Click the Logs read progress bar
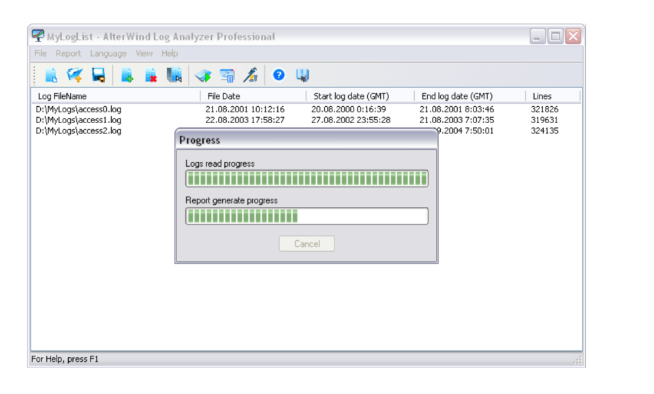This screenshot has width=654, height=394. pyautogui.click(x=307, y=179)
